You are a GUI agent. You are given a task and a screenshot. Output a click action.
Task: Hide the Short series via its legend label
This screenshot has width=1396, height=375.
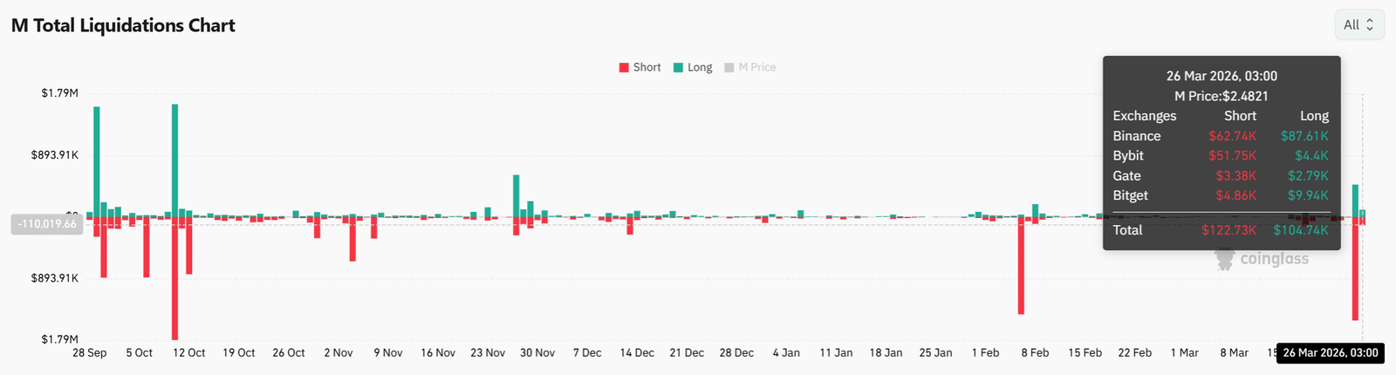tap(647, 67)
